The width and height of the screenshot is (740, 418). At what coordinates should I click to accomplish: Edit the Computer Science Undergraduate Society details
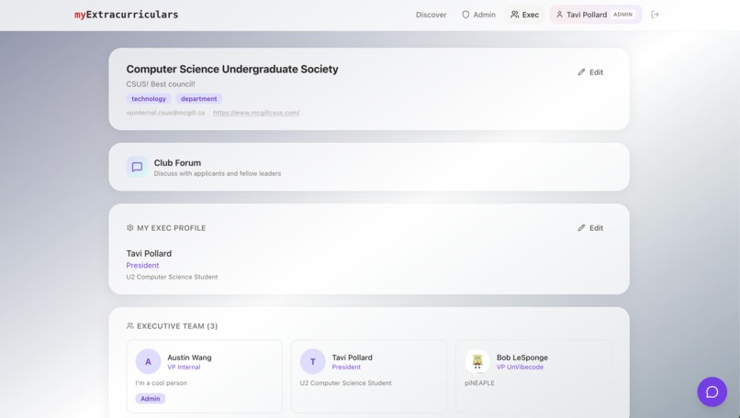pos(590,72)
